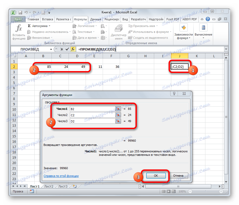Viewport: 239px width, 205px height.
Task: Collapse dialog for Число3 range selection
Action: coord(118,121)
